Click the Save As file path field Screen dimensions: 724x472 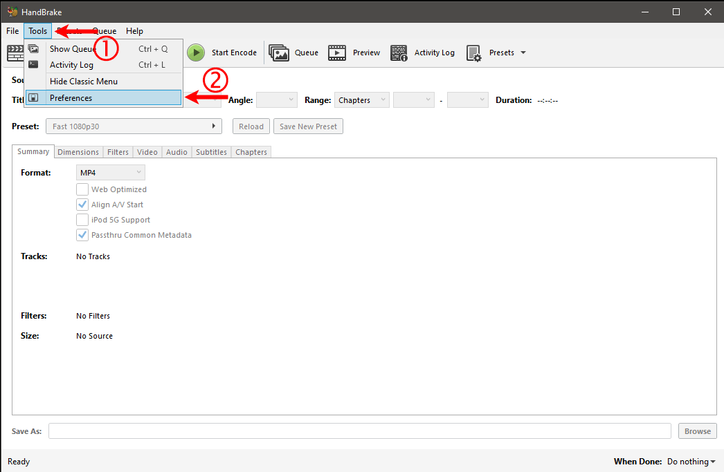[x=360, y=431]
